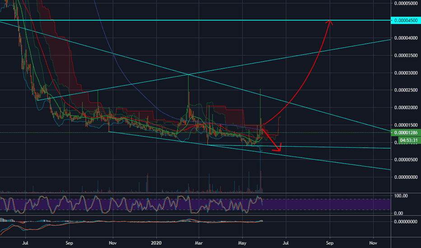Click the 0.00000000 MACD scale value
The image size is (421, 248).
tap(406, 221)
